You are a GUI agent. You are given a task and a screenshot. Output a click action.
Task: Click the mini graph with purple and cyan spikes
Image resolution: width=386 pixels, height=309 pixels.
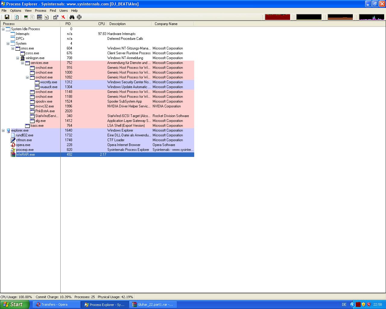[372, 17]
